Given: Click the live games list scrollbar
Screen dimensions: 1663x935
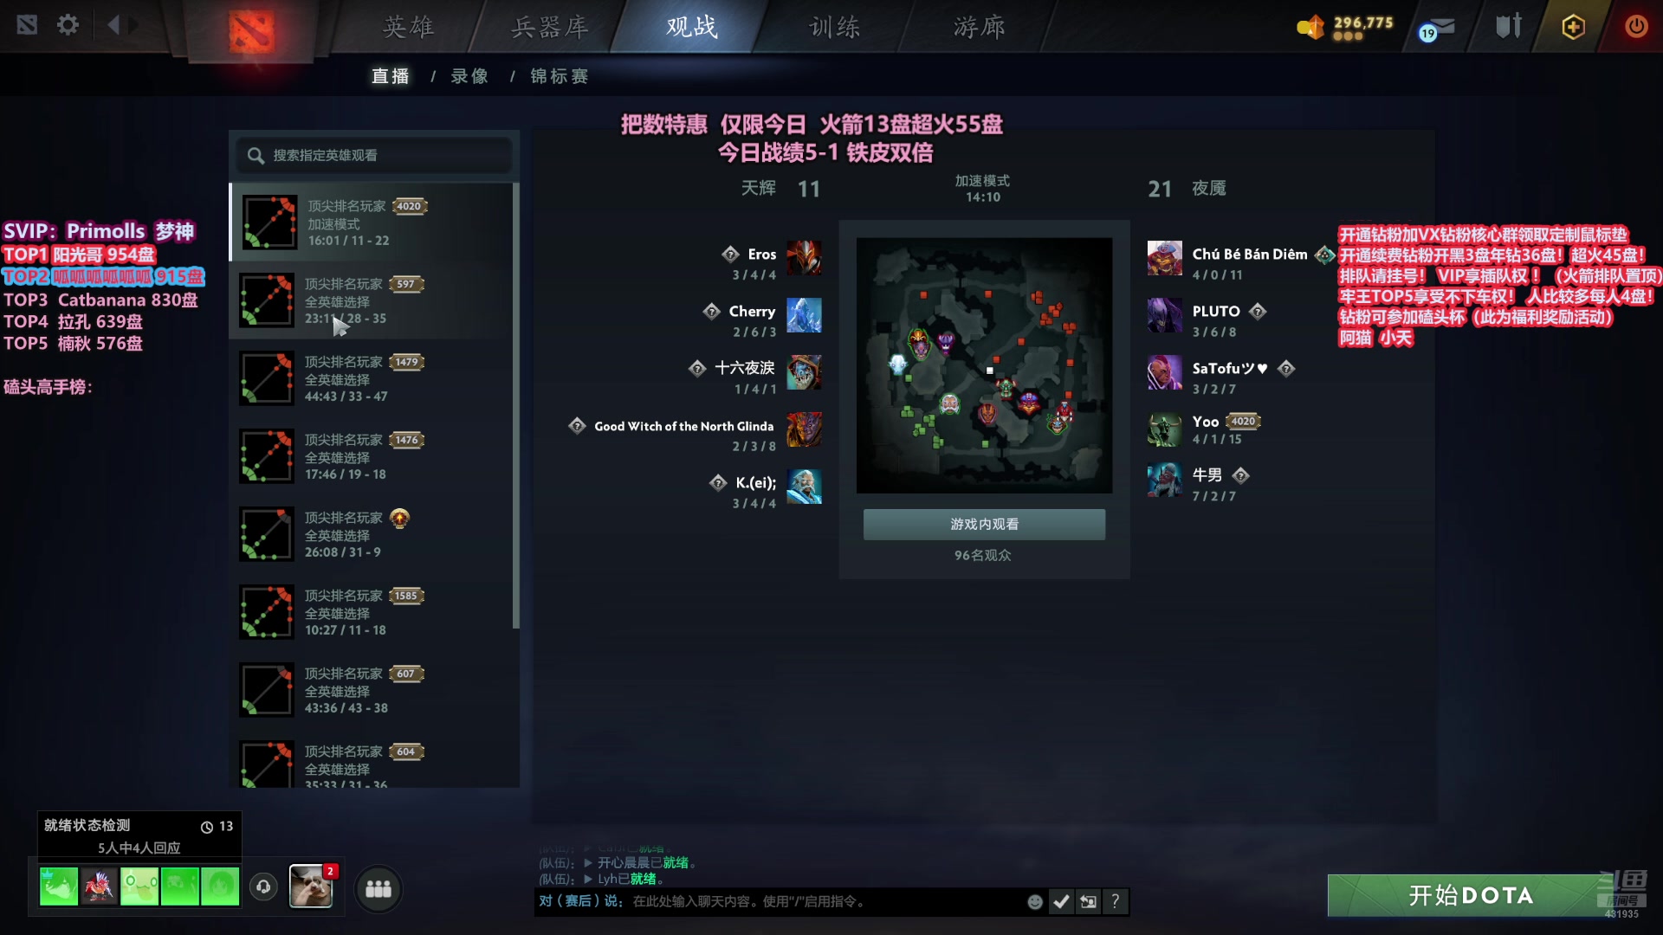Looking at the screenshot, I should 516,405.
